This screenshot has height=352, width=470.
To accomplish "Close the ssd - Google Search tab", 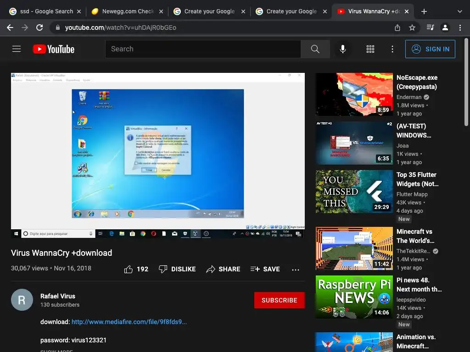I will tap(79, 11).
